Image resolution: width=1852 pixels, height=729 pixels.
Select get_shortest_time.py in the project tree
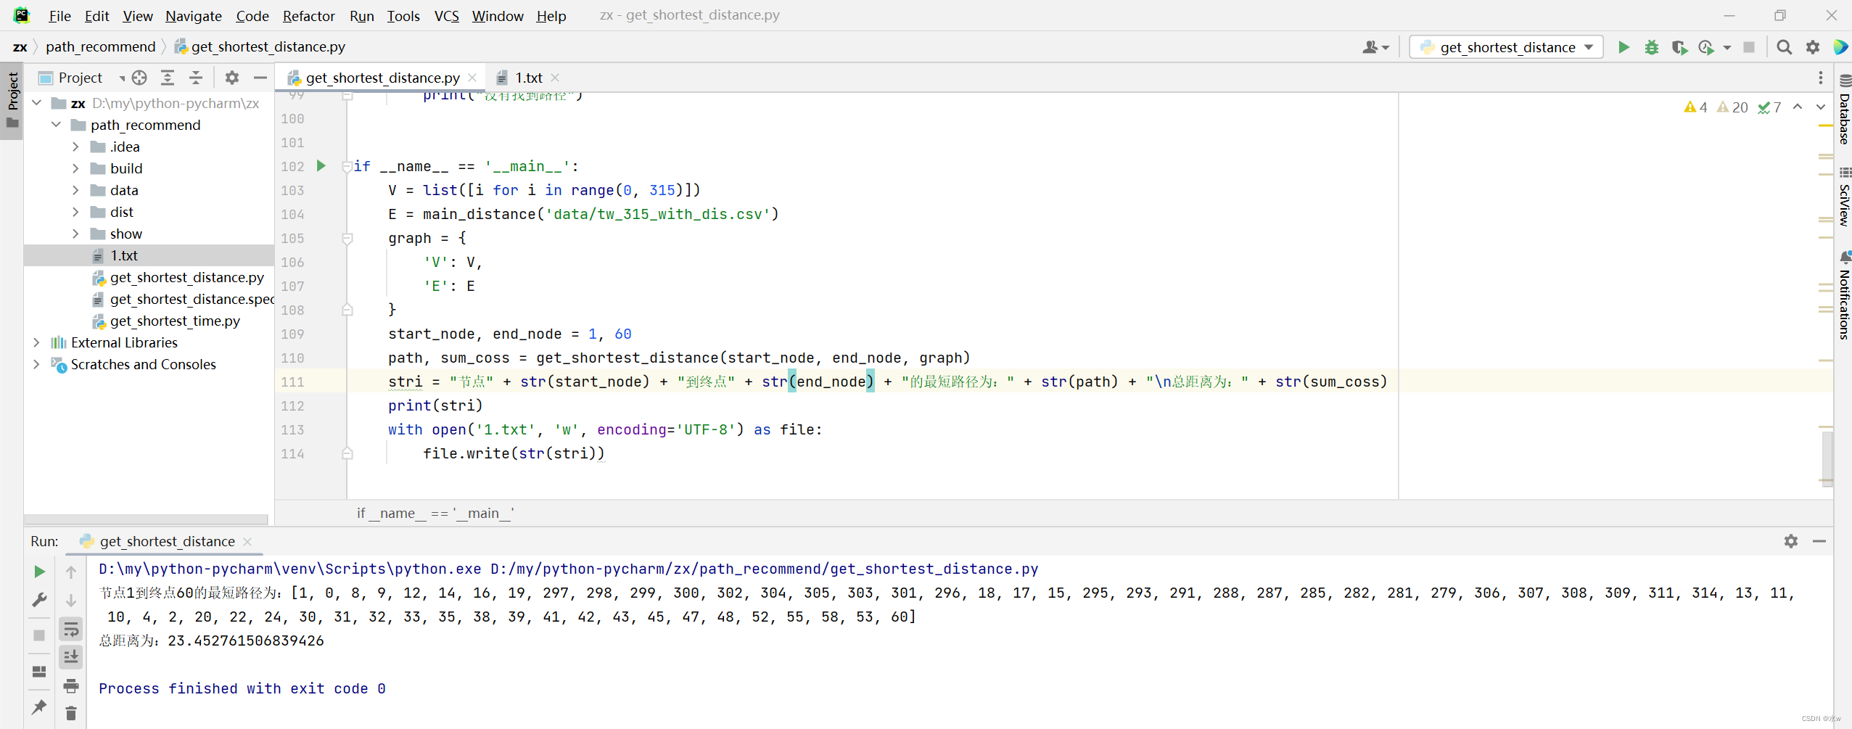(175, 321)
